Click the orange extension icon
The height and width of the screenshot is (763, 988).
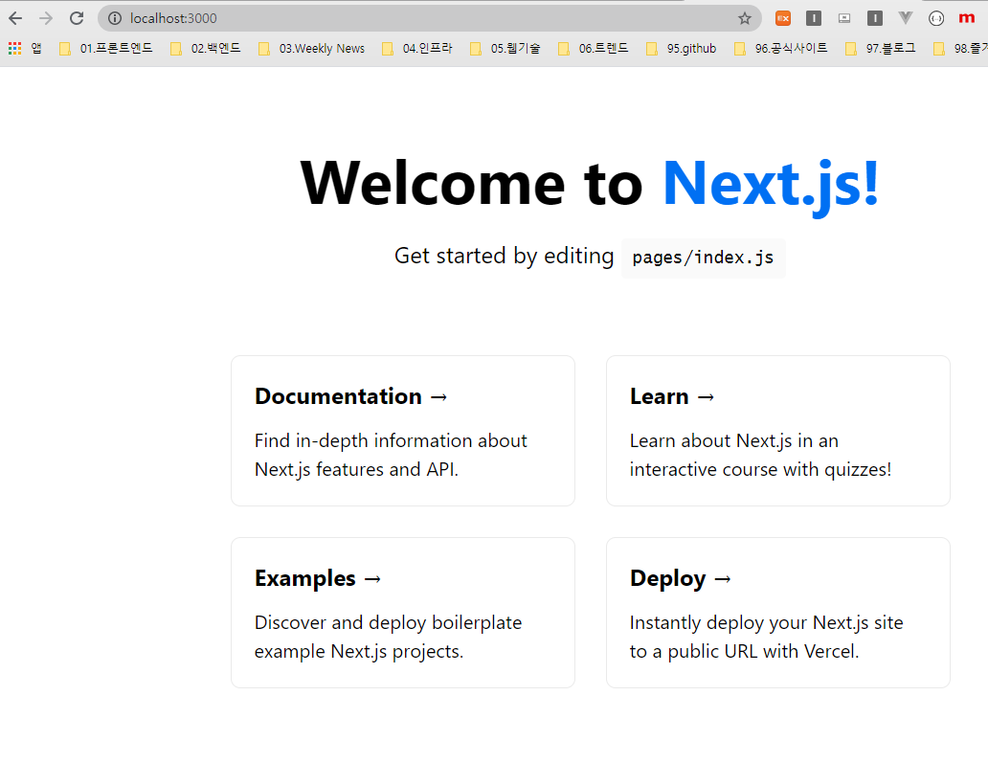783,18
